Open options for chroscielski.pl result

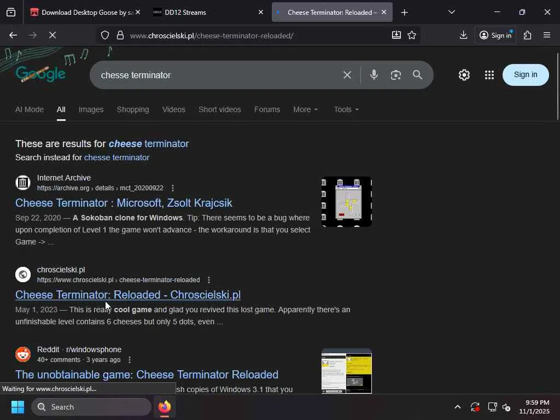point(209,280)
